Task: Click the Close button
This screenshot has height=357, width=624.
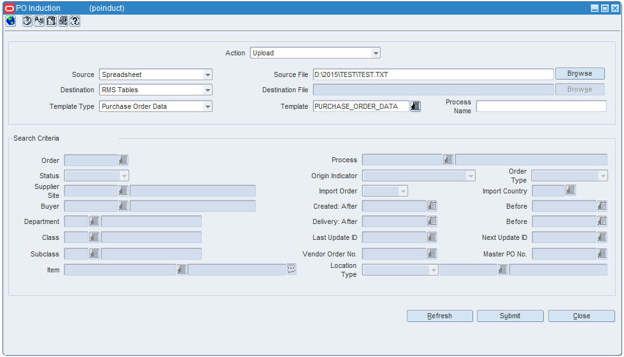Action: coord(581,316)
